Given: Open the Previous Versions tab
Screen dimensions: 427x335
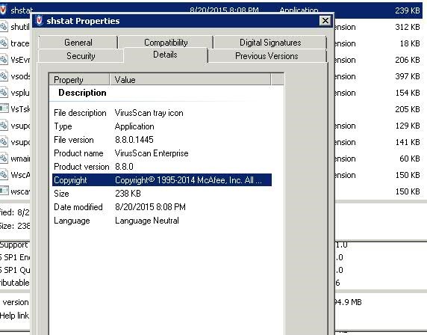Looking at the screenshot, I should (x=267, y=56).
